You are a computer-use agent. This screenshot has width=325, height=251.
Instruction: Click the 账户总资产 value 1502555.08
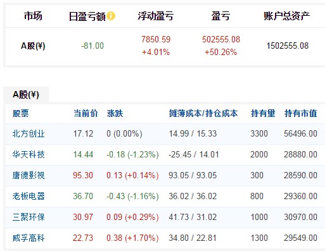pyautogui.click(x=288, y=46)
